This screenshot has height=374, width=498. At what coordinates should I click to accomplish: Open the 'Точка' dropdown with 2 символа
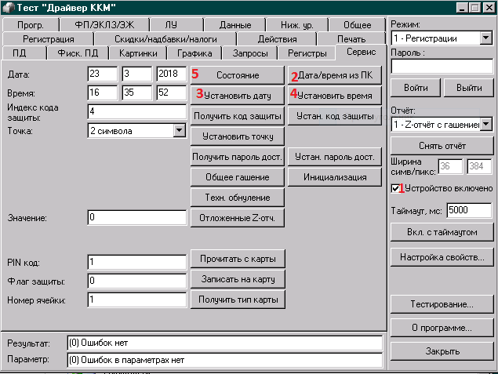(178, 131)
